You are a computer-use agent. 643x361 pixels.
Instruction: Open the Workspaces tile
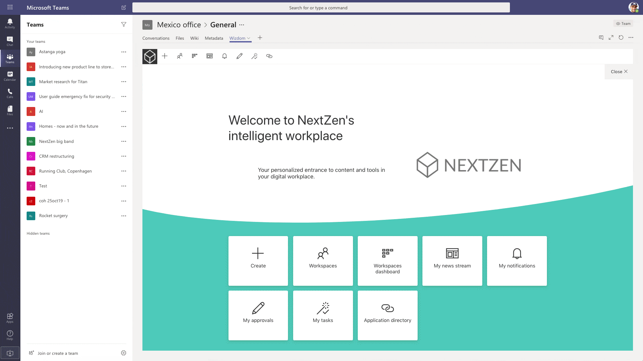pos(323,261)
